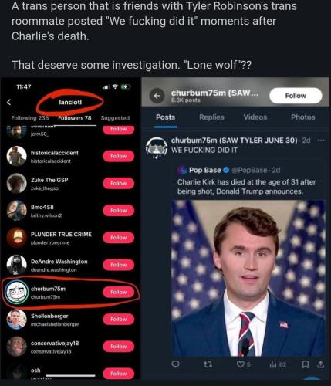Open view stats bar chart icon
Viewport: 331px width, 386px height.
[x=273, y=364]
